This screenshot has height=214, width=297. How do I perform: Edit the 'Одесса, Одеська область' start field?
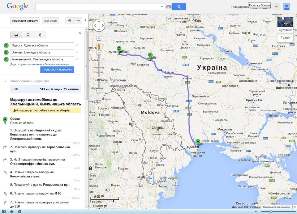point(42,45)
